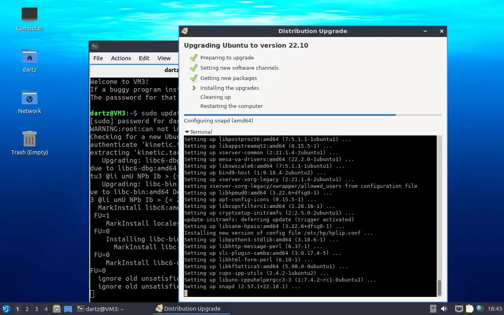Viewport: 504px width, 315px height.
Task: Open the clipboard manager tray icon
Action: click(469, 309)
